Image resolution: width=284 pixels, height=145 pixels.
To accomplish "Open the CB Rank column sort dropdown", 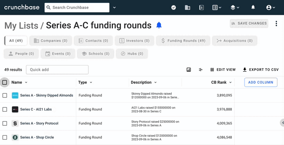I will click(230, 82).
